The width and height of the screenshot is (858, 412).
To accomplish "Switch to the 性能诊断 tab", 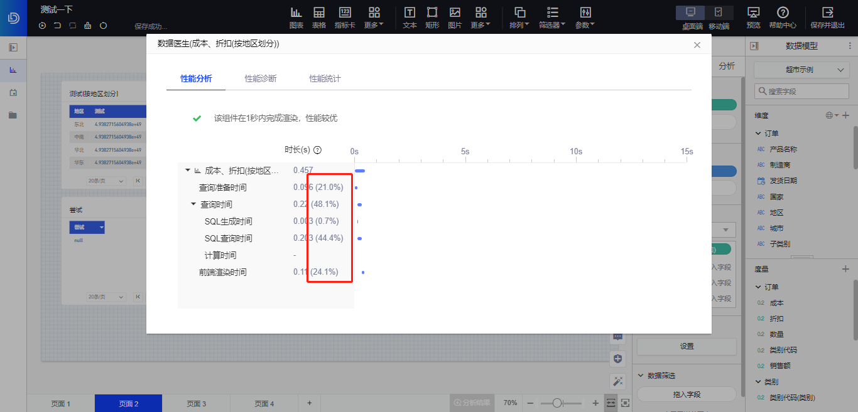I will [261, 79].
